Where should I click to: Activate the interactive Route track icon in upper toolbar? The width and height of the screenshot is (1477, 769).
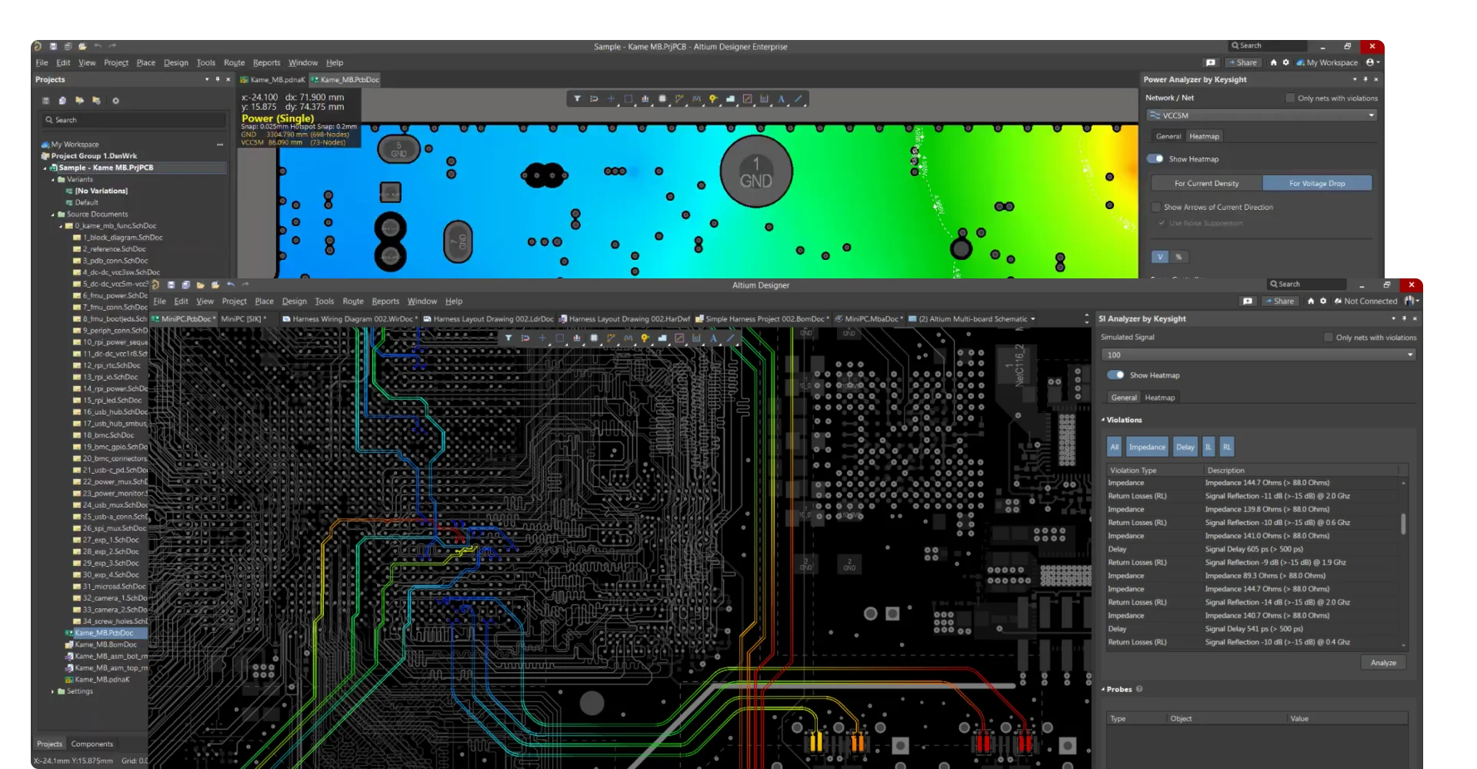coord(679,98)
